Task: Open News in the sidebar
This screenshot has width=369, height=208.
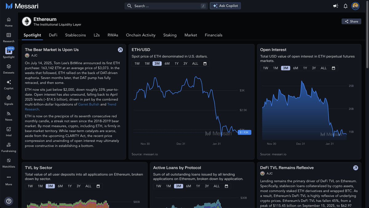Action: 9,116
